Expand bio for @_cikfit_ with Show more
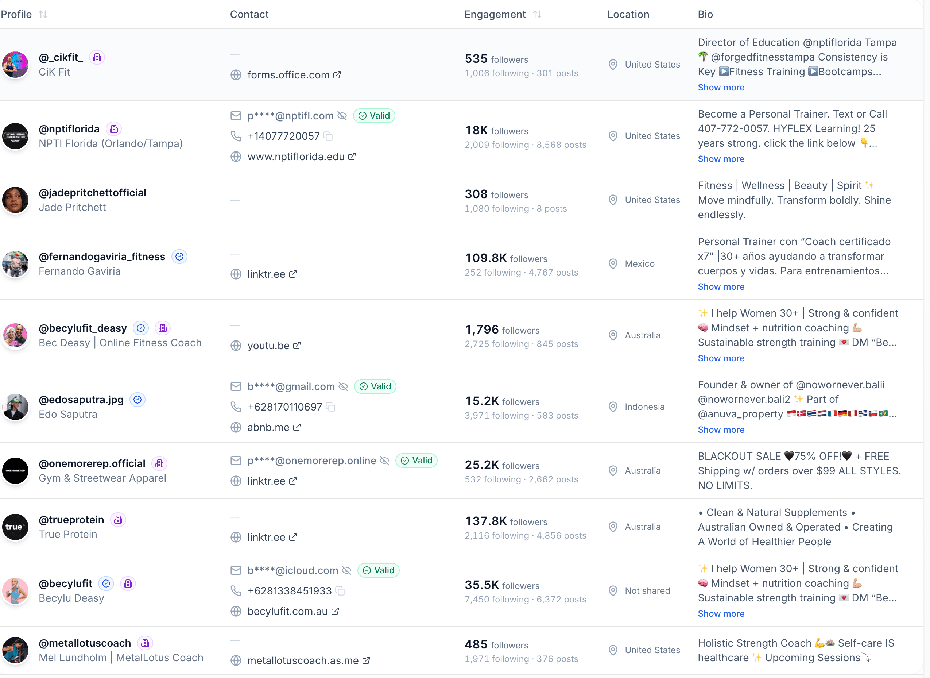 (721, 88)
